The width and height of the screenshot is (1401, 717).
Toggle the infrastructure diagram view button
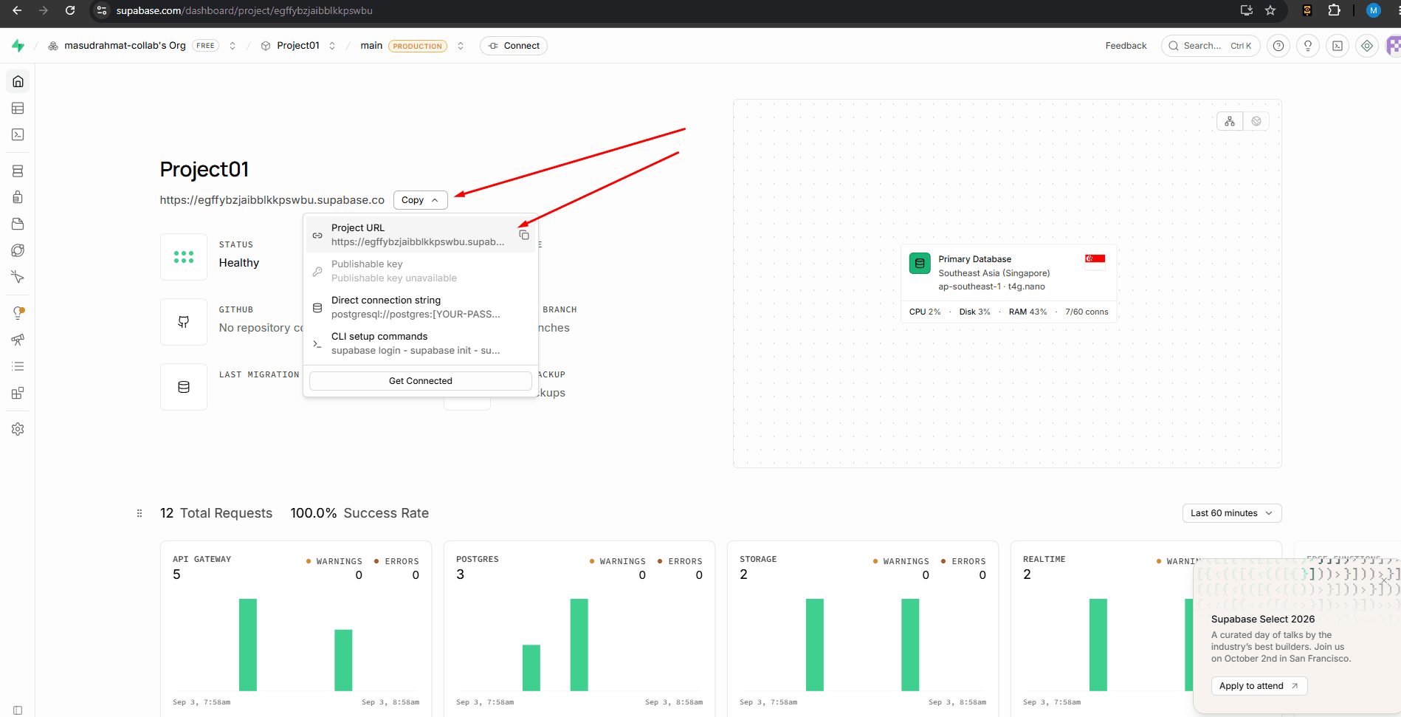(x=1230, y=121)
